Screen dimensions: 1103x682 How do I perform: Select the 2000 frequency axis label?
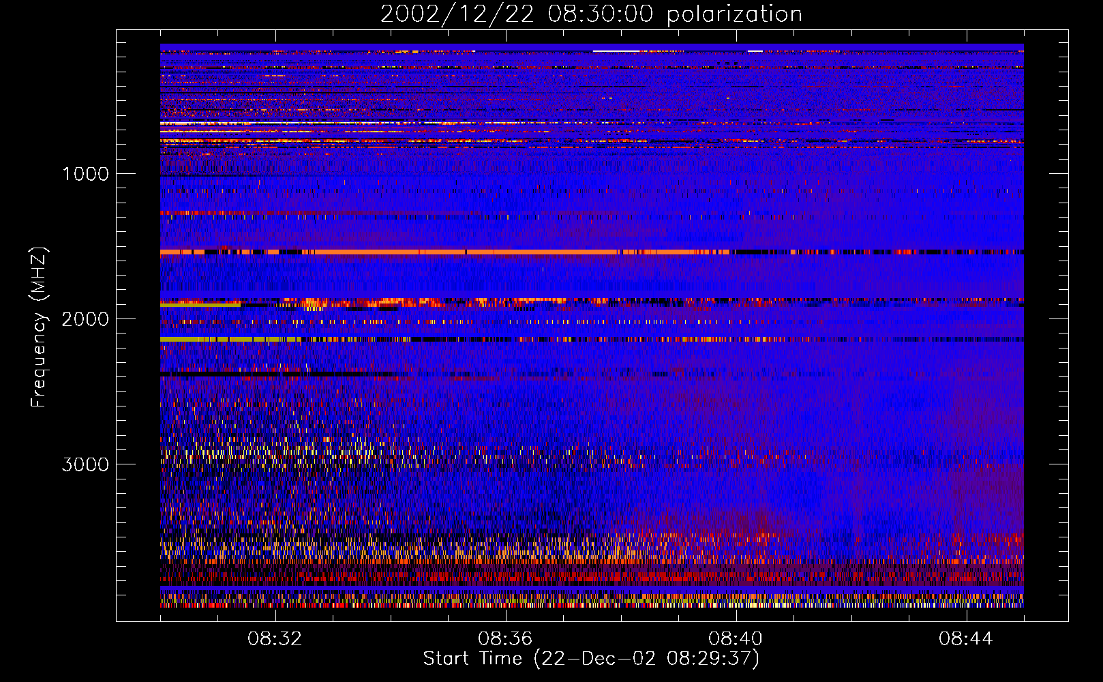(85, 319)
